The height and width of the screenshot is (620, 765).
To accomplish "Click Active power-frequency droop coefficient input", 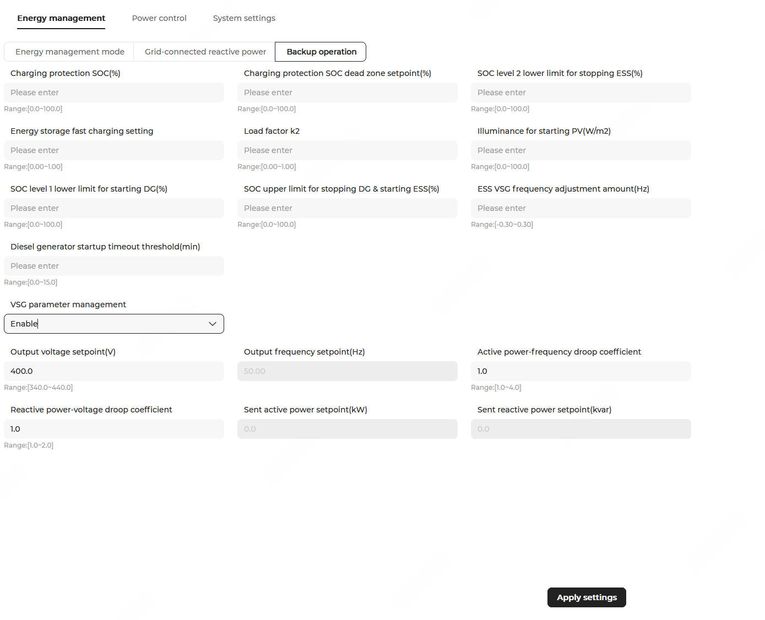I will [x=580, y=371].
